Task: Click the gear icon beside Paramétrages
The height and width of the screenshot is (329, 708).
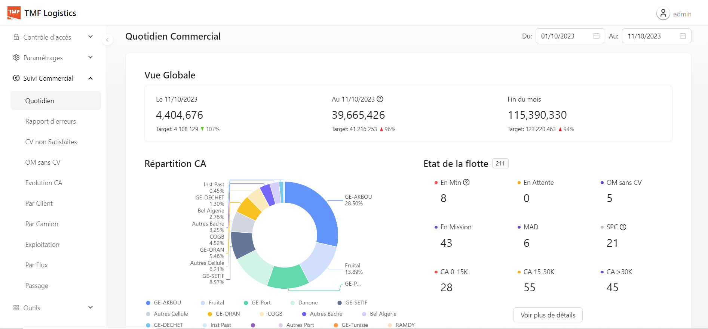Action: (x=16, y=58)
